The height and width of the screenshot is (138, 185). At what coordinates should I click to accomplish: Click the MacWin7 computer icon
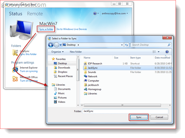22,30
